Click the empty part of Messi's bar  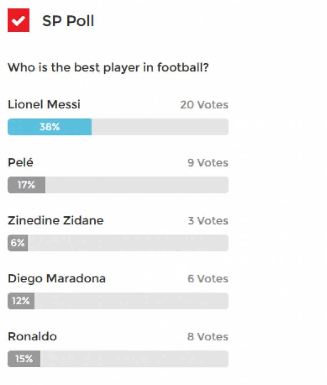pyautogui.click(x=160, y=127)
